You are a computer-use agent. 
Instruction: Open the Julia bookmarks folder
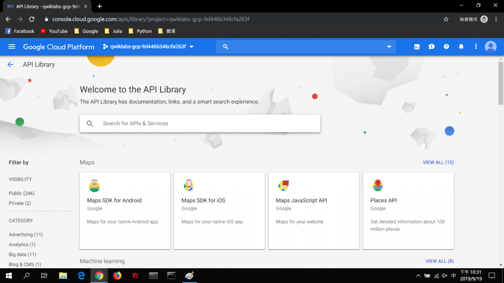(x=114, y=31)
